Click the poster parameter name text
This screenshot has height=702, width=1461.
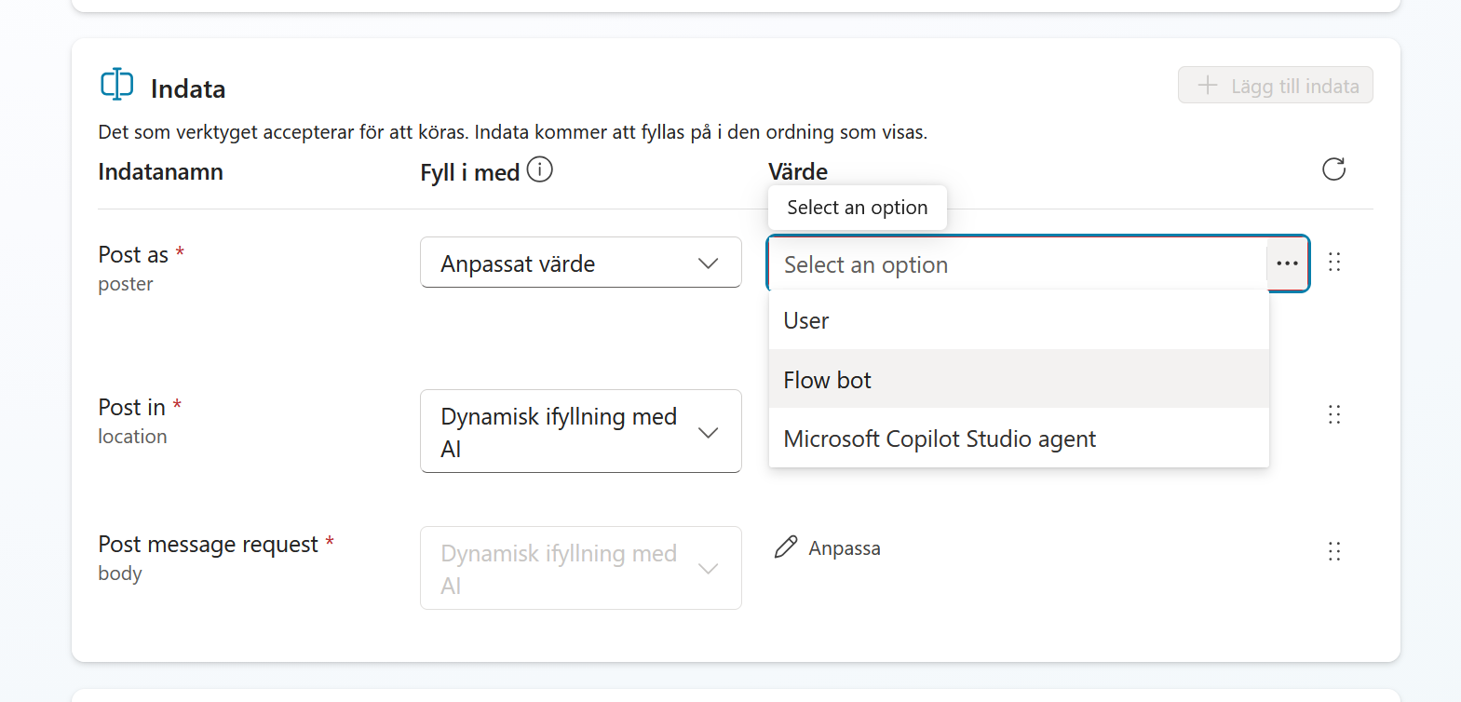pos(126,284)
